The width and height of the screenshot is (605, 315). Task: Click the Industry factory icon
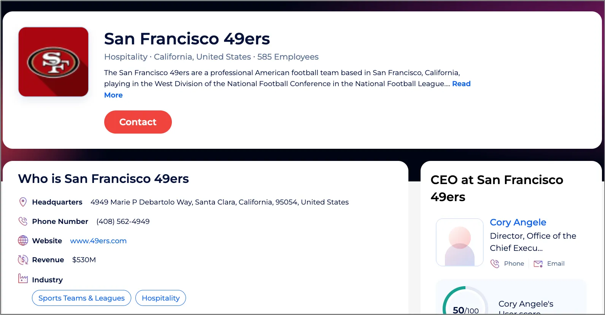tap(23, 279)
